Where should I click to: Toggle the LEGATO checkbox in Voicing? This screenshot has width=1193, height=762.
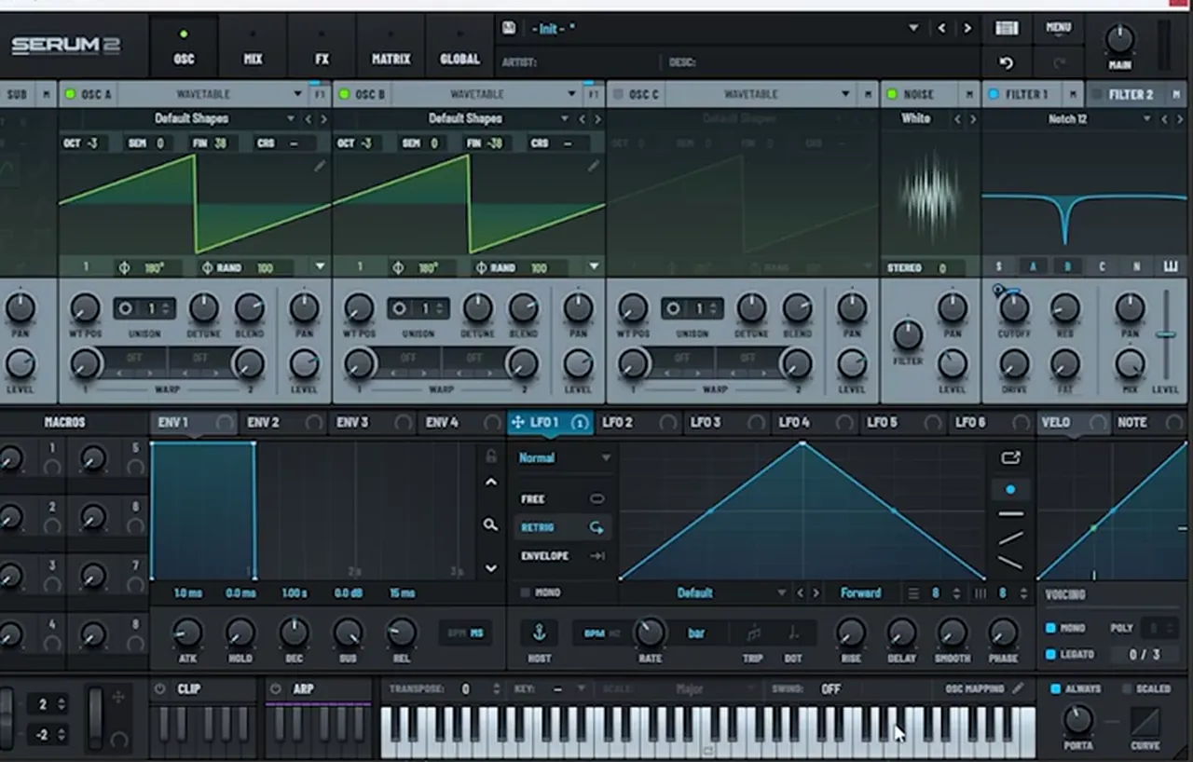(x=1050, y=654)
